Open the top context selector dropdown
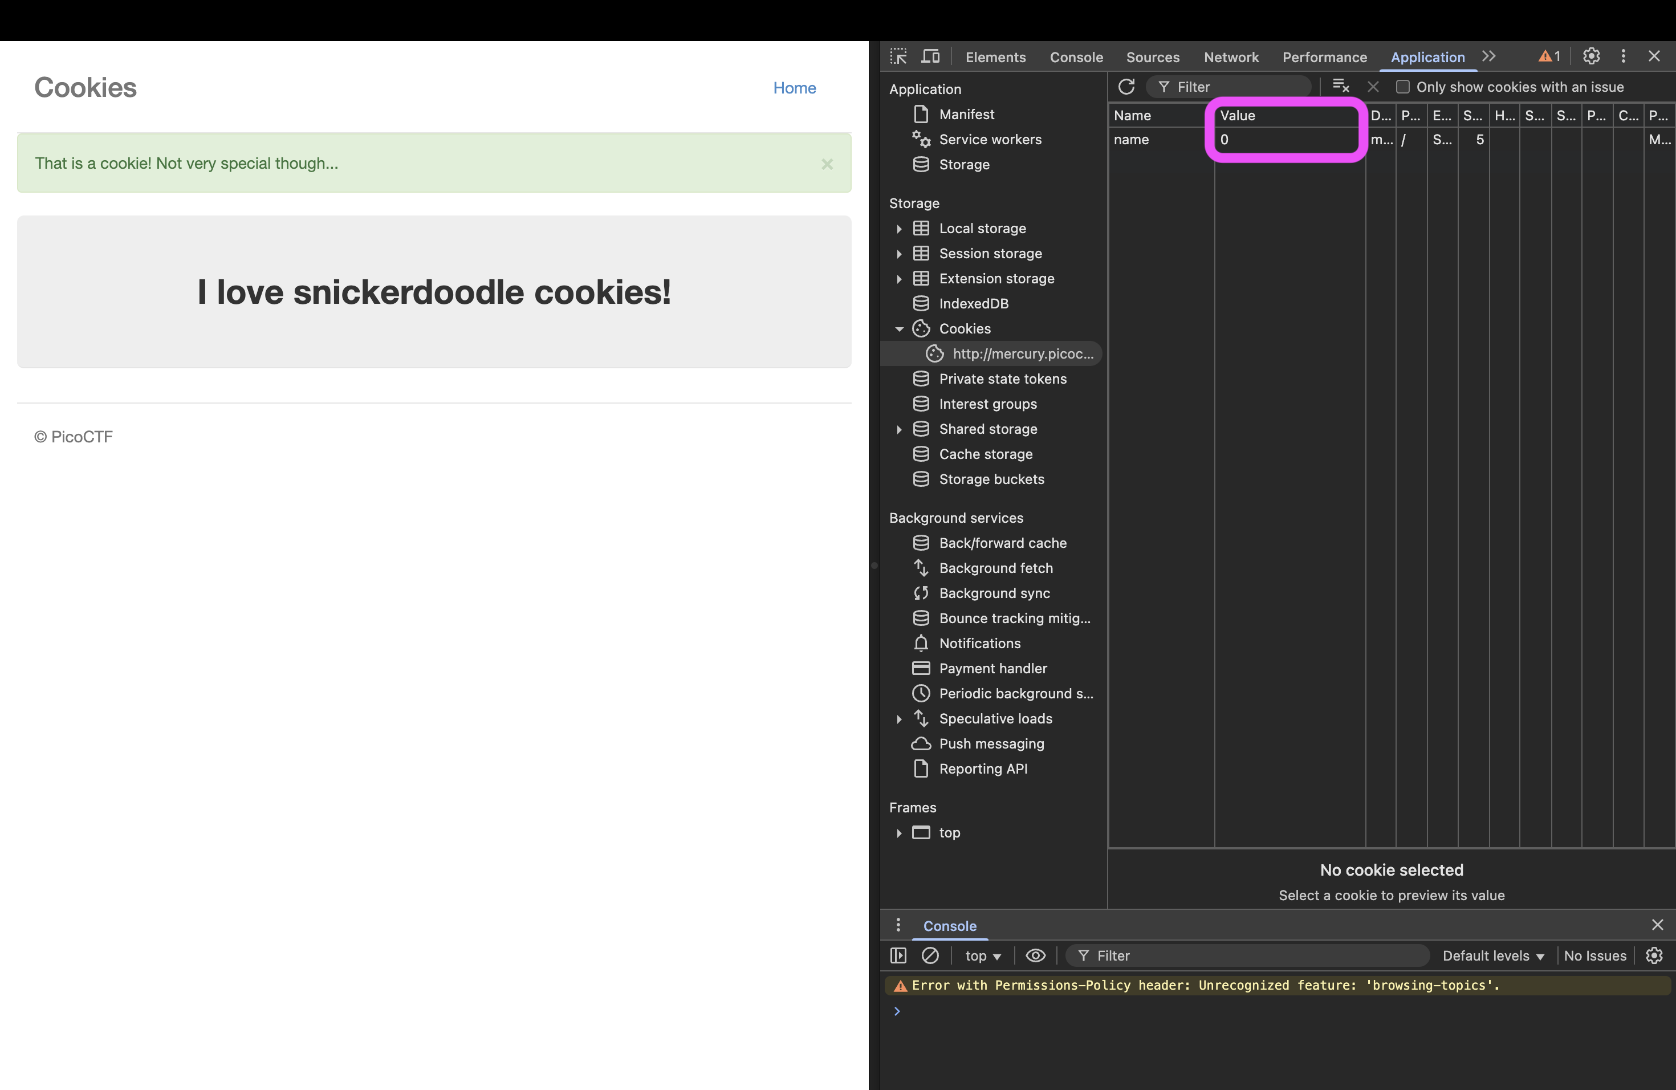 [x=983, y=955]
